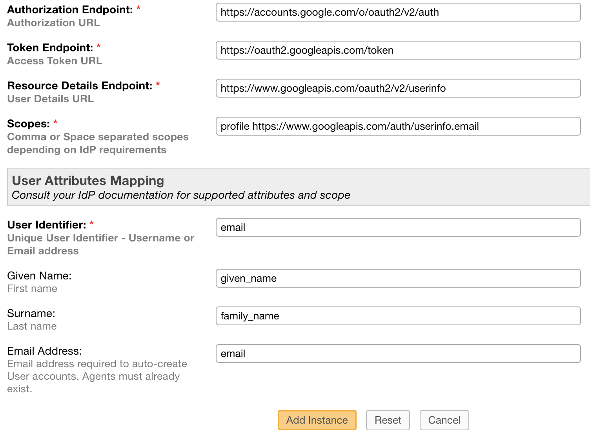Click the Add Instance button
The image size is (590, 435).
317,420
